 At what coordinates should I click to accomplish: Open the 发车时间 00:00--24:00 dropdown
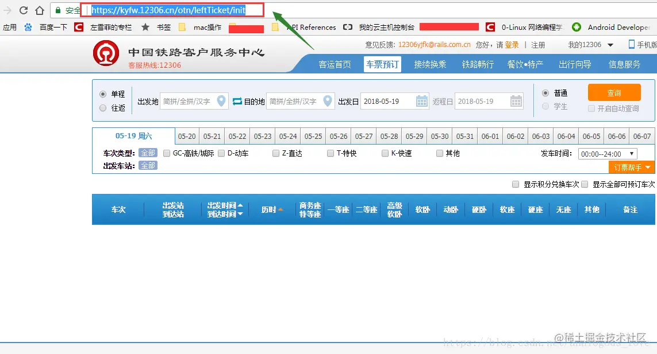point(608,154)
